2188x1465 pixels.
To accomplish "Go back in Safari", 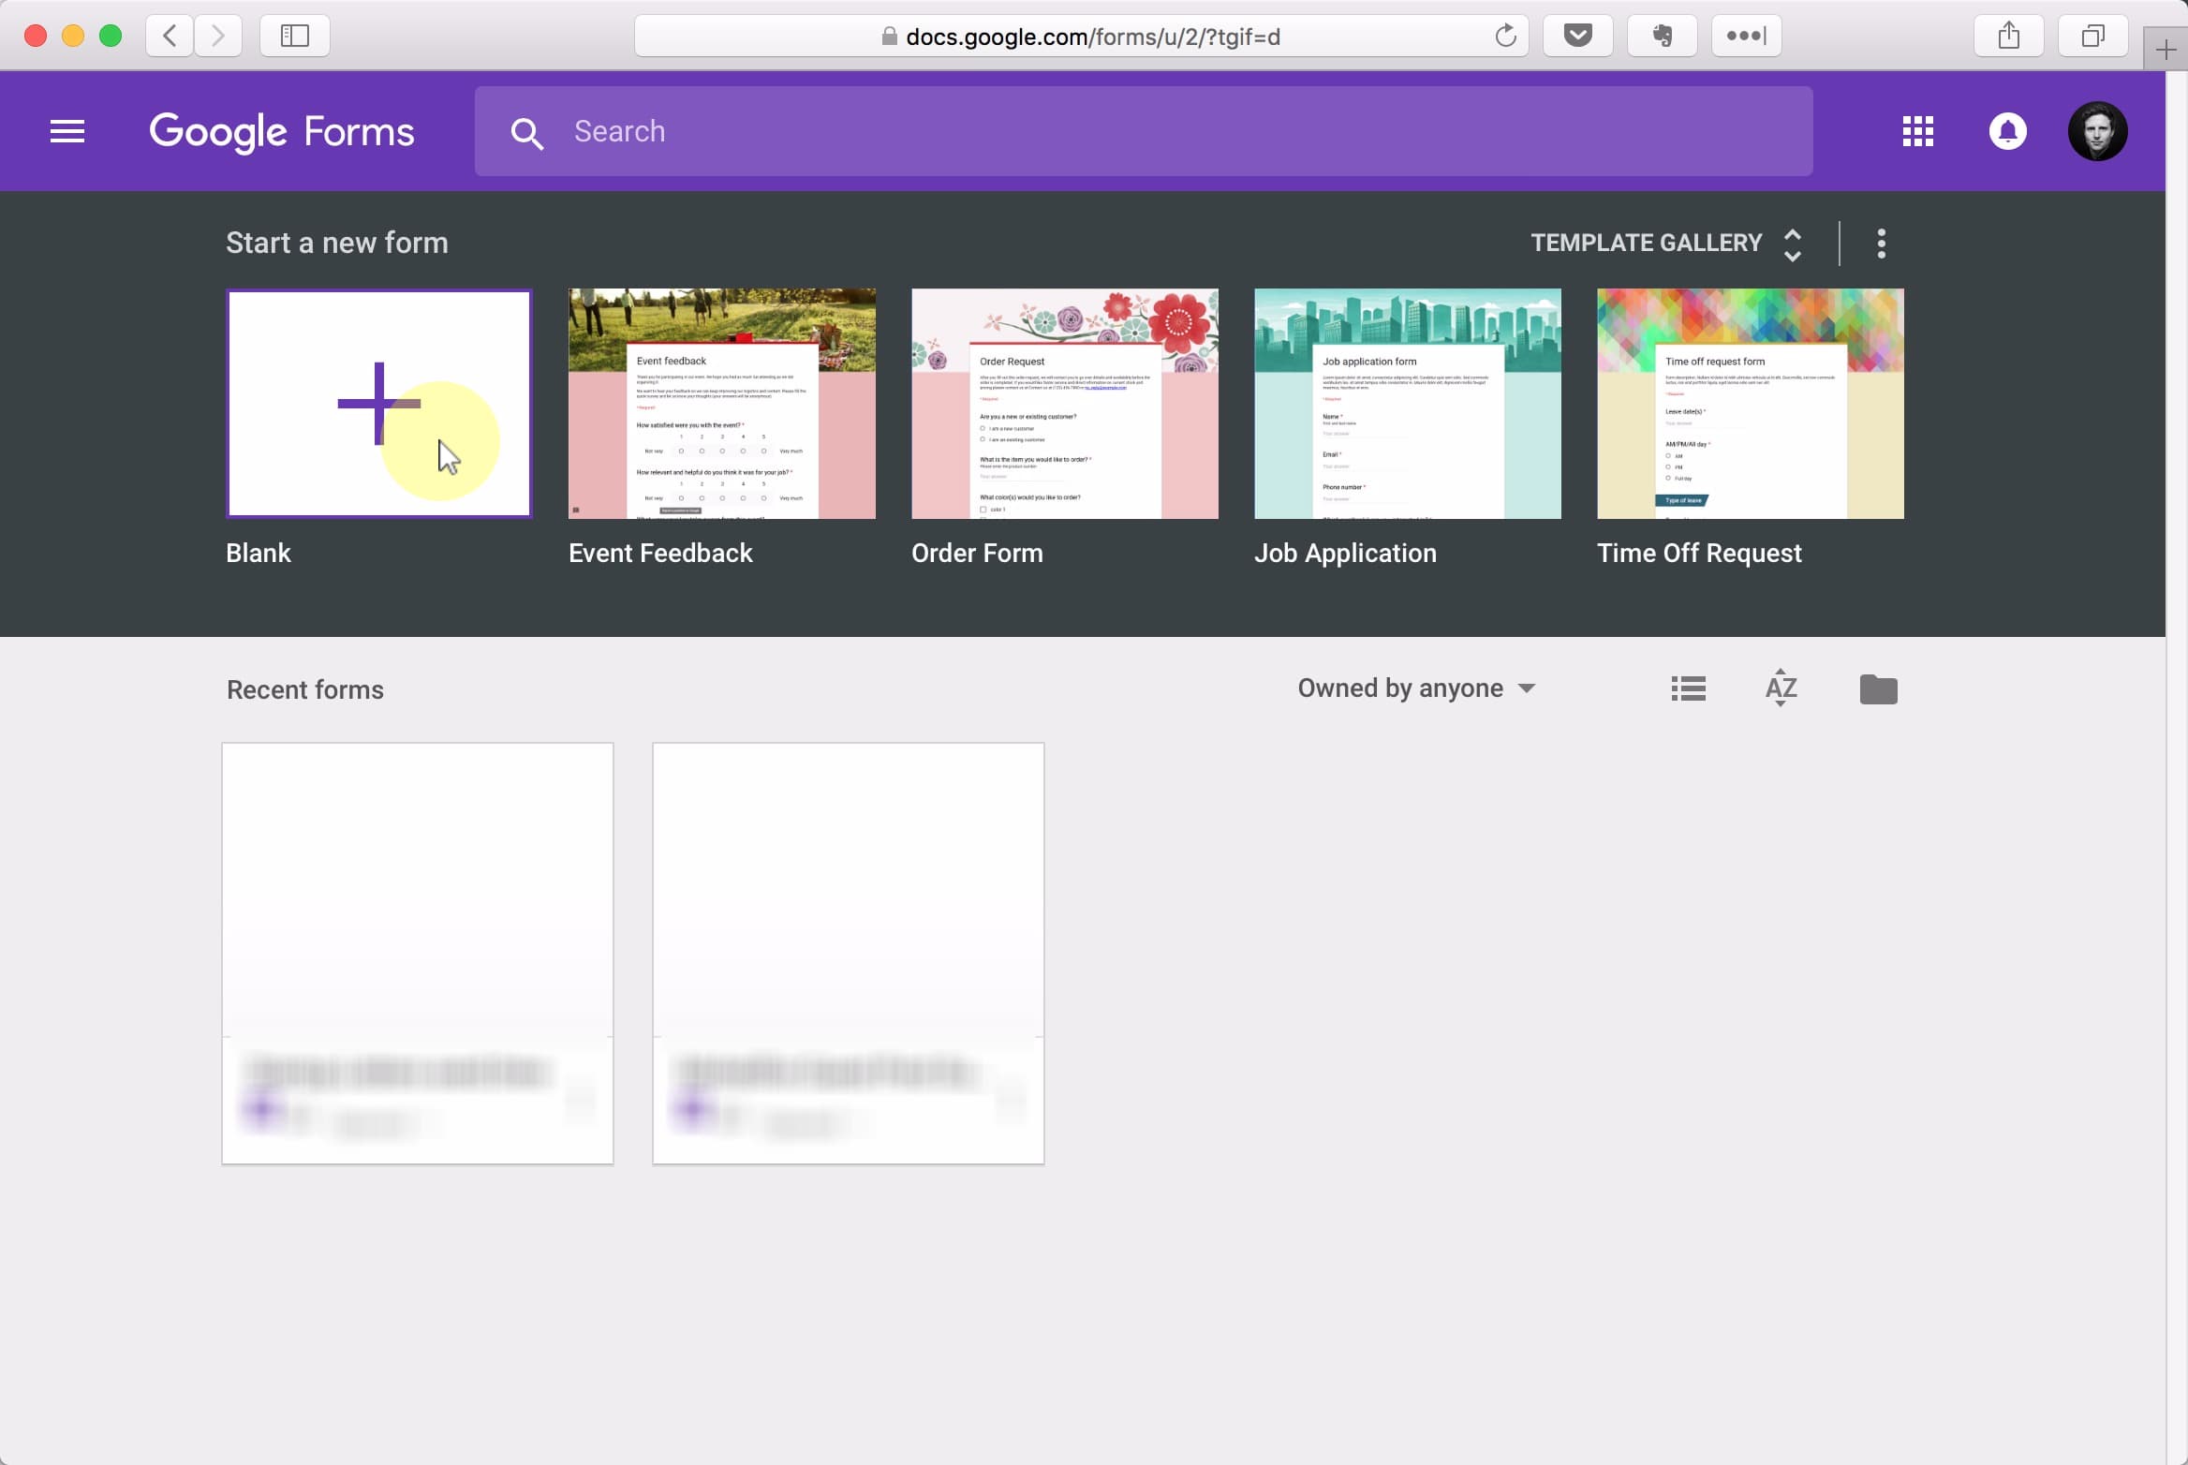I will [170, 36].
